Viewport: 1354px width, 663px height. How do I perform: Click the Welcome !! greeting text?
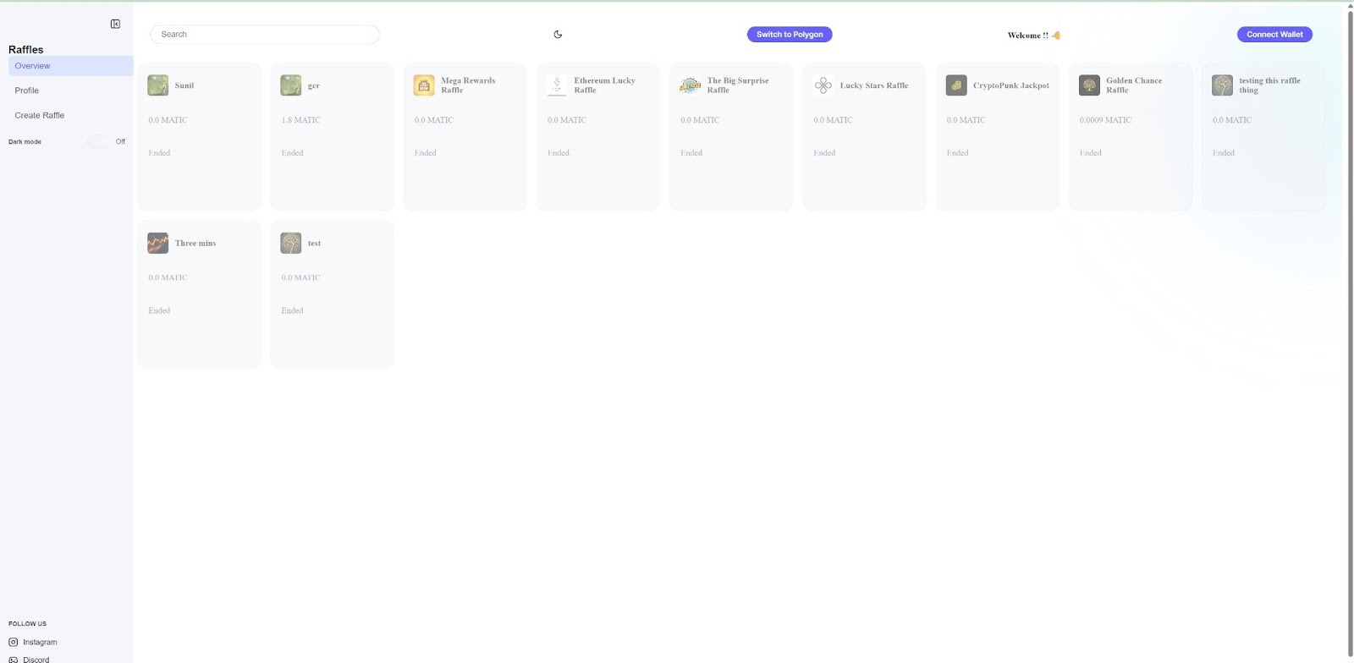pyautogui.click(x=1027, y=36)
